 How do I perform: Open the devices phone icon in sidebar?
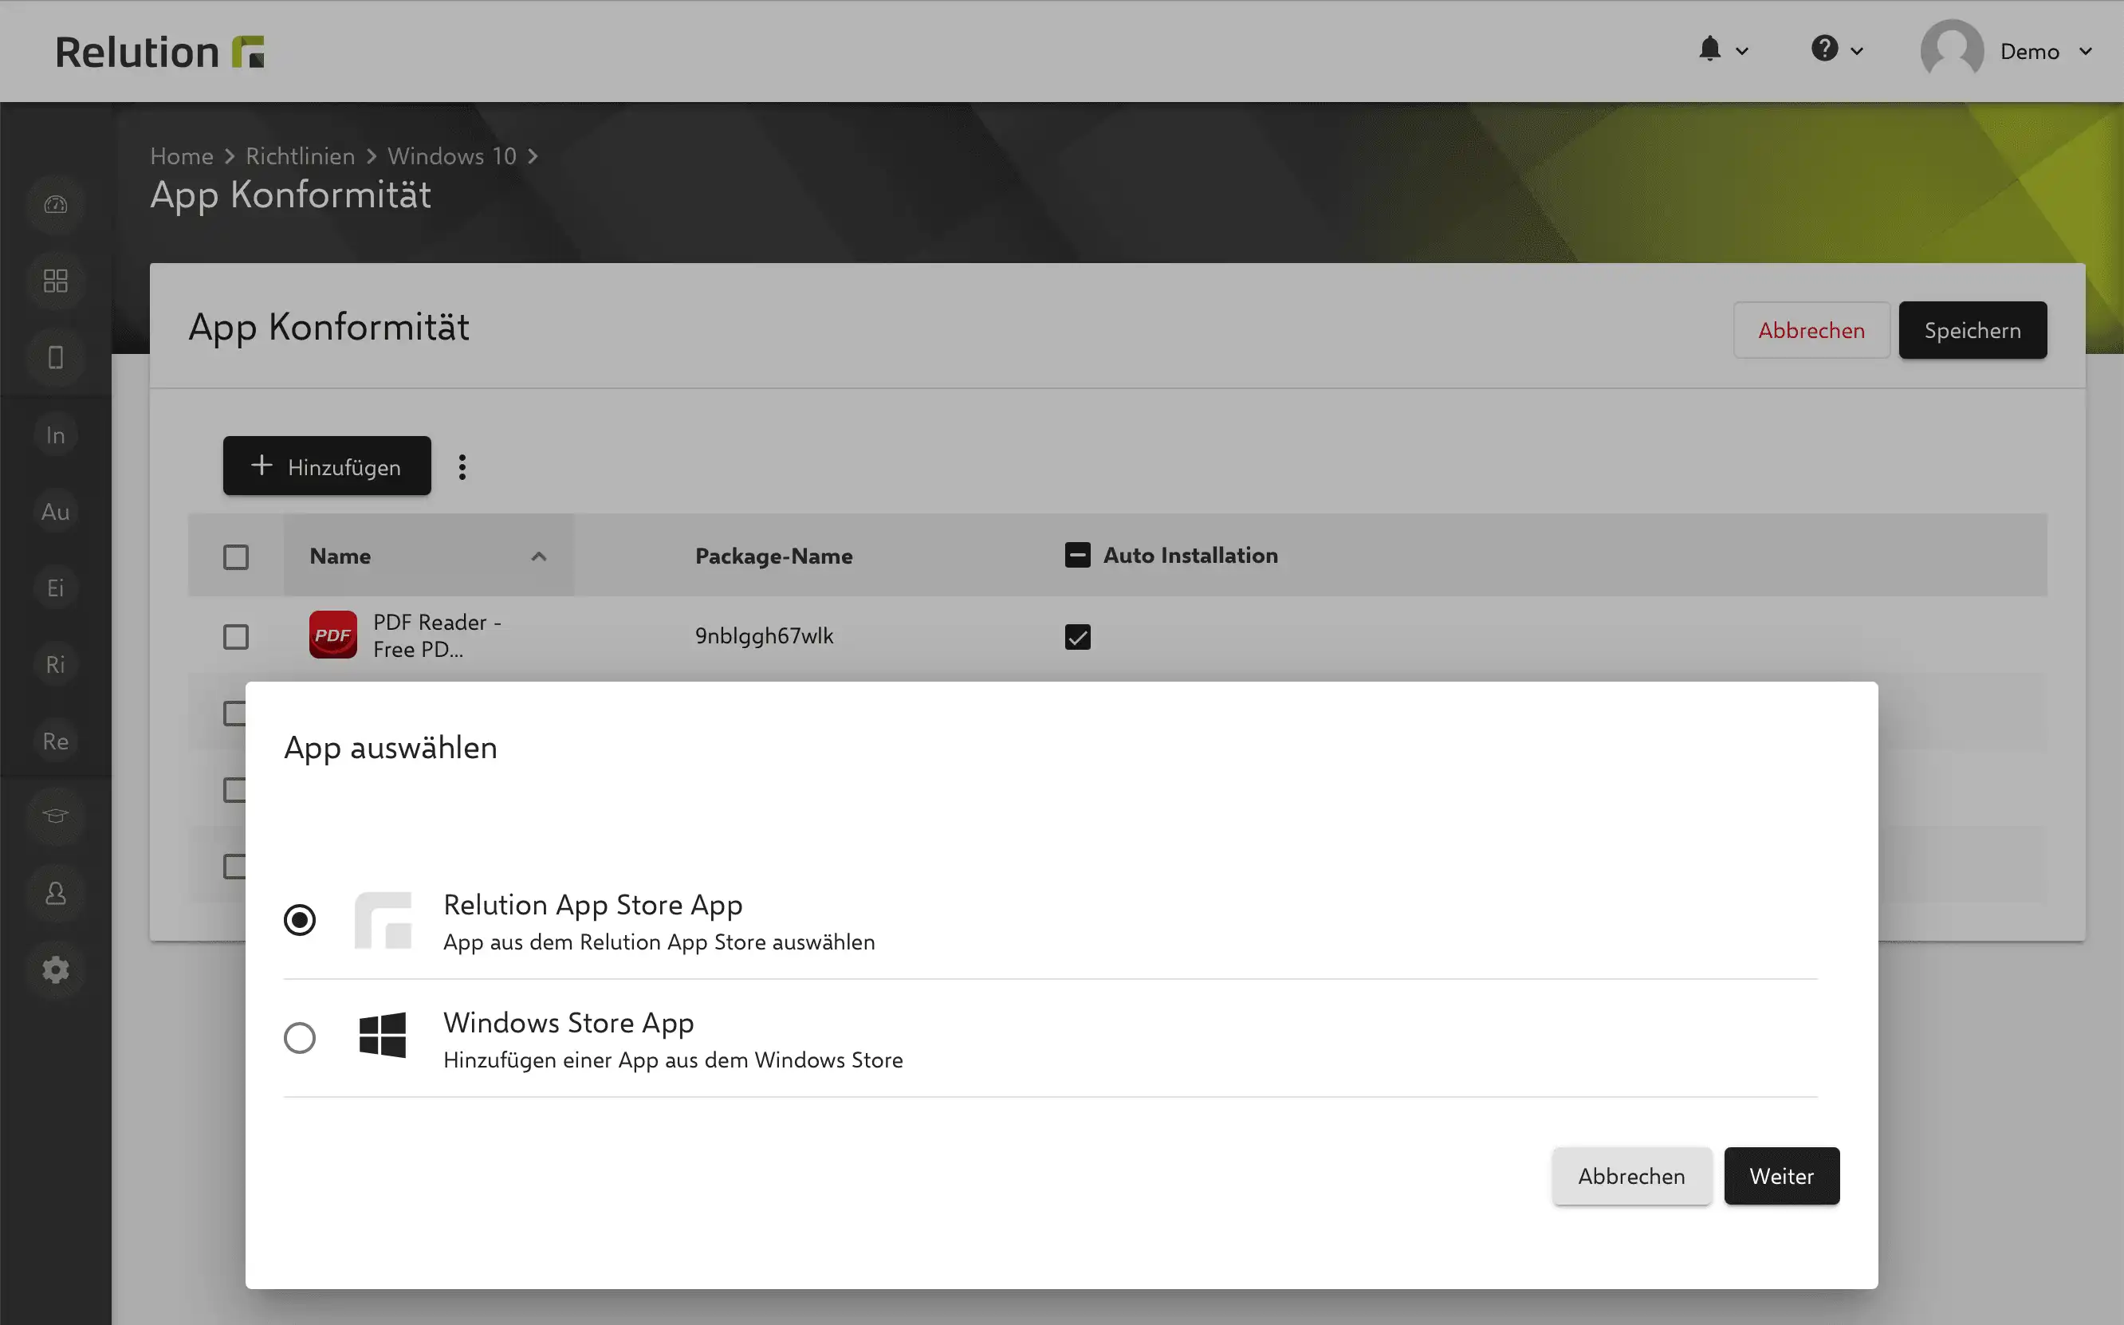coord(55,357)
